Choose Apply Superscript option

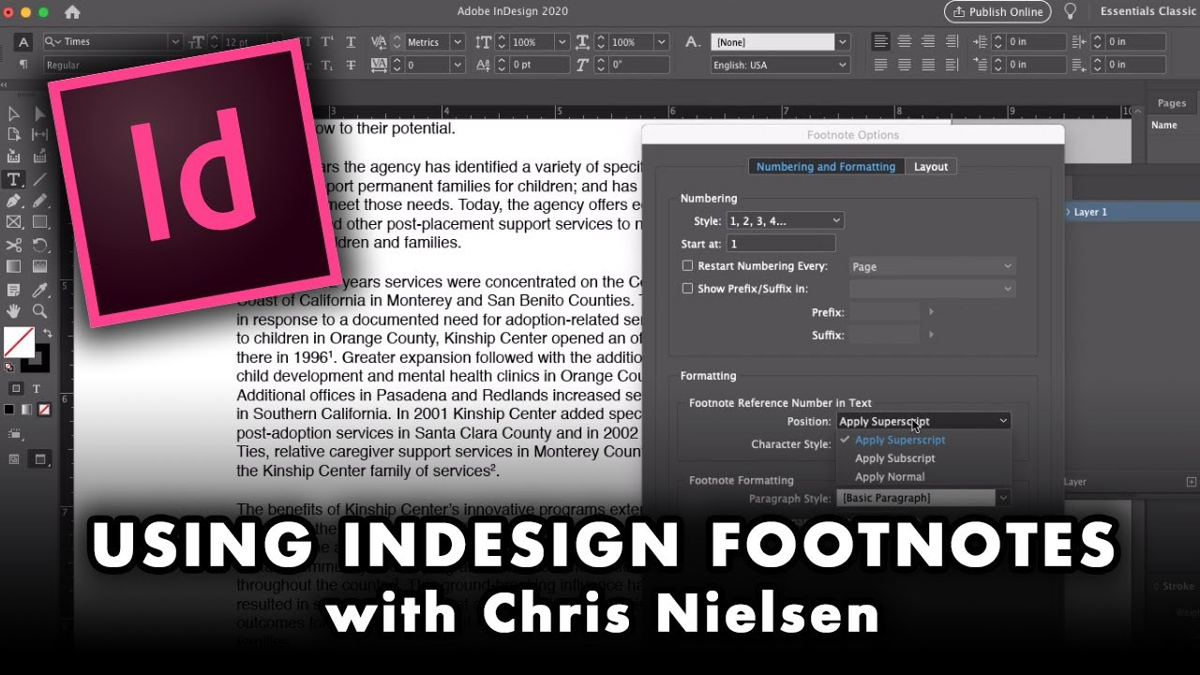[900, 440]
